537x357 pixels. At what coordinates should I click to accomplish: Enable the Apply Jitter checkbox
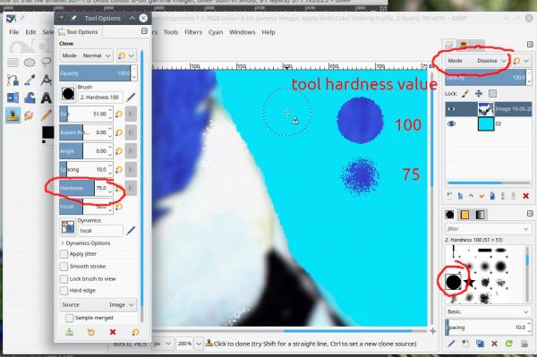click(64, 254)
